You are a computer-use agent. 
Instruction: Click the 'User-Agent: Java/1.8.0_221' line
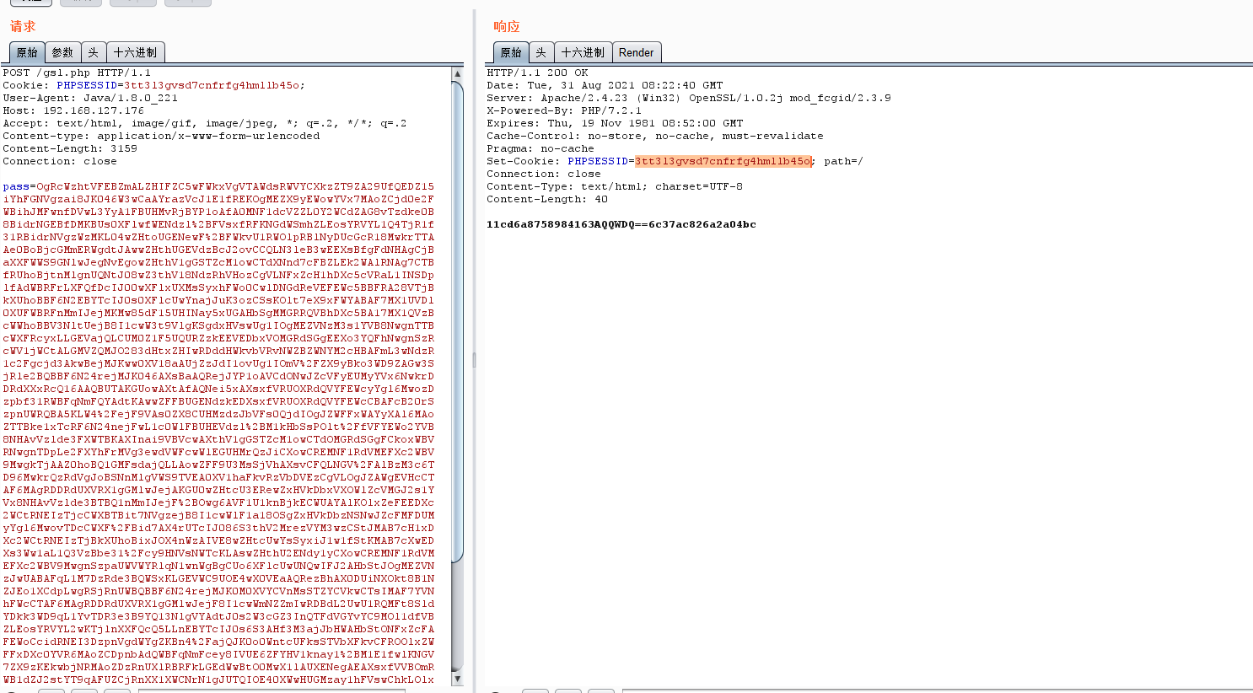(90, 98)
